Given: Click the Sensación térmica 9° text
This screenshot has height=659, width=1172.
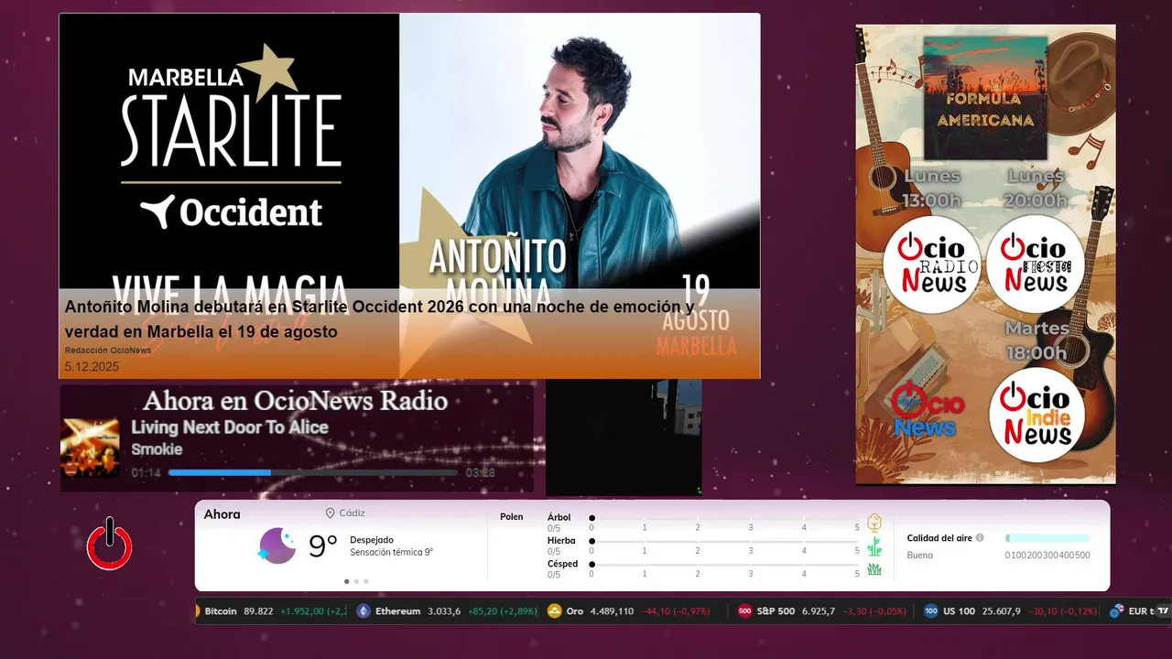Looking at the screenshot, I should click(x=391, y=552).
